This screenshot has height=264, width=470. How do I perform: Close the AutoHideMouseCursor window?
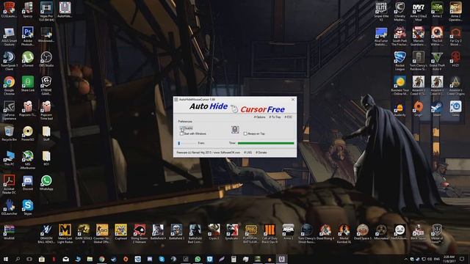pos(293,100)
